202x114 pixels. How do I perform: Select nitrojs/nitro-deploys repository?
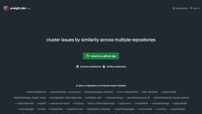point(99,109)
